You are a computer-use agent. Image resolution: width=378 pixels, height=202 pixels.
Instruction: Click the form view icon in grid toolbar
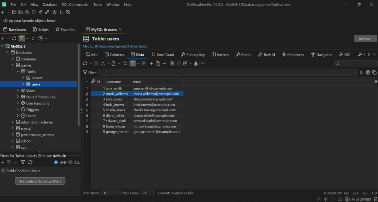point(172,63)
